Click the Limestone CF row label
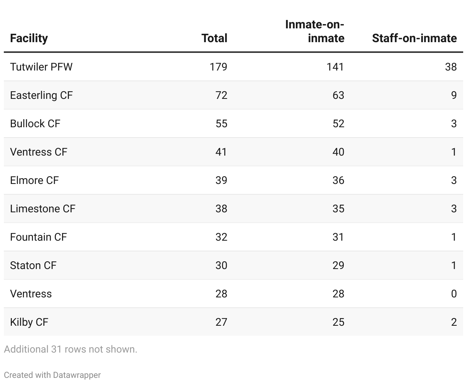The width and height of the screenshot is (467, 384). click(43, 208)
